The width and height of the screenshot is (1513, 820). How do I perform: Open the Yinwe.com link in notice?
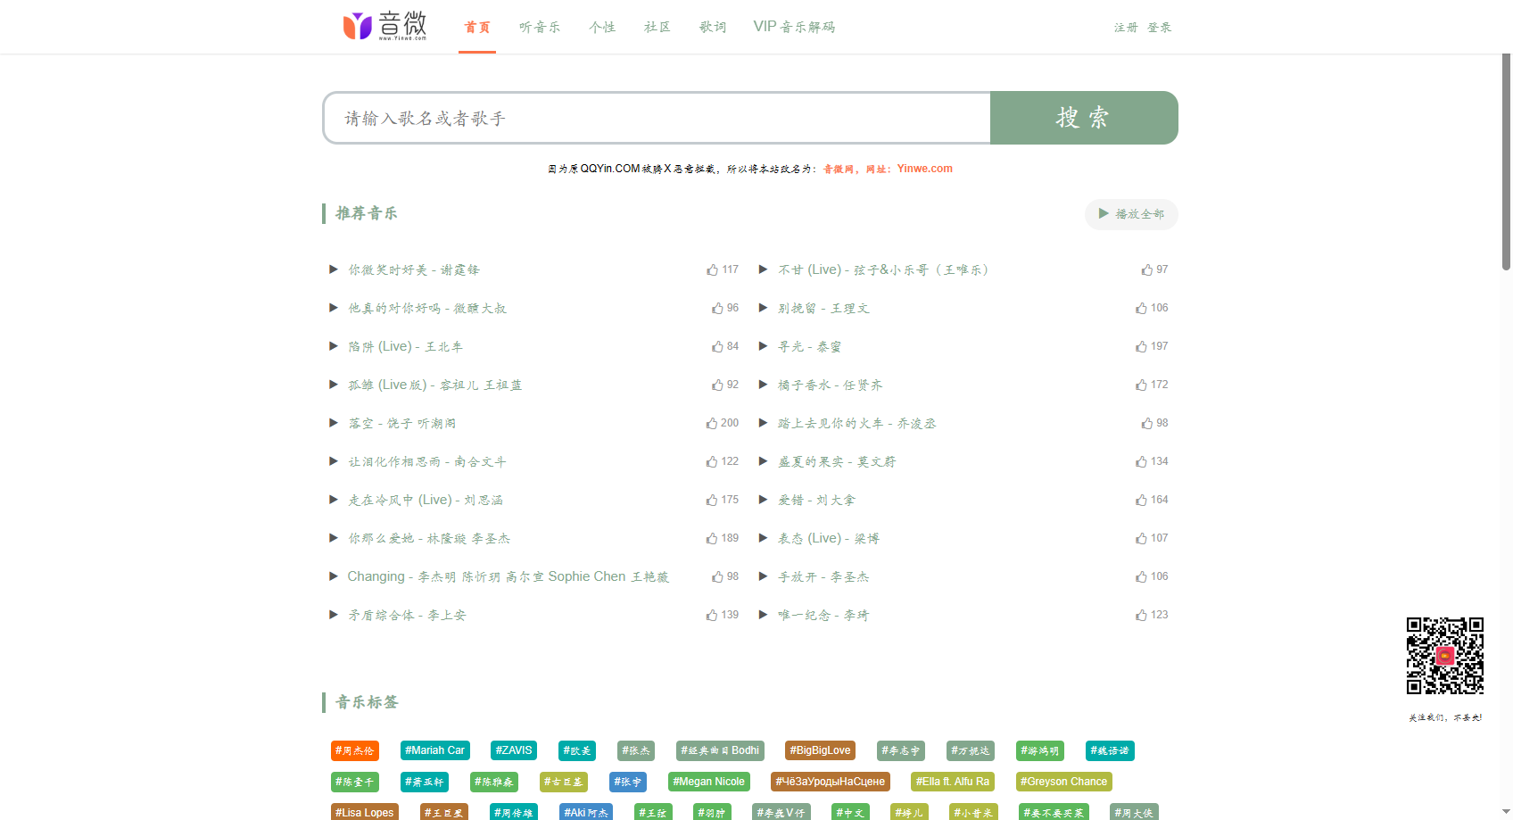tap(924, 169)
